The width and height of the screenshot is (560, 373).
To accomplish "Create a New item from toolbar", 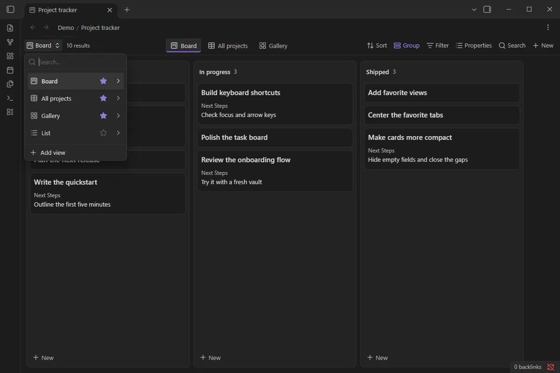I will pyautogui.click(x=543, y=45).
